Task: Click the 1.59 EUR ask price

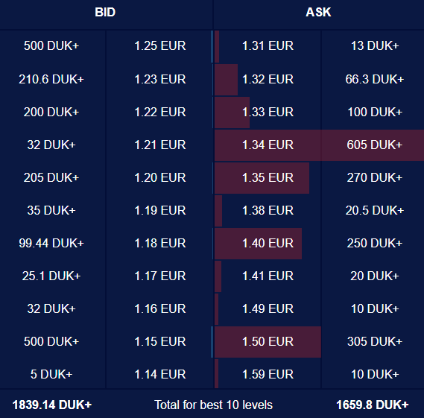Action: pos(268,375)
